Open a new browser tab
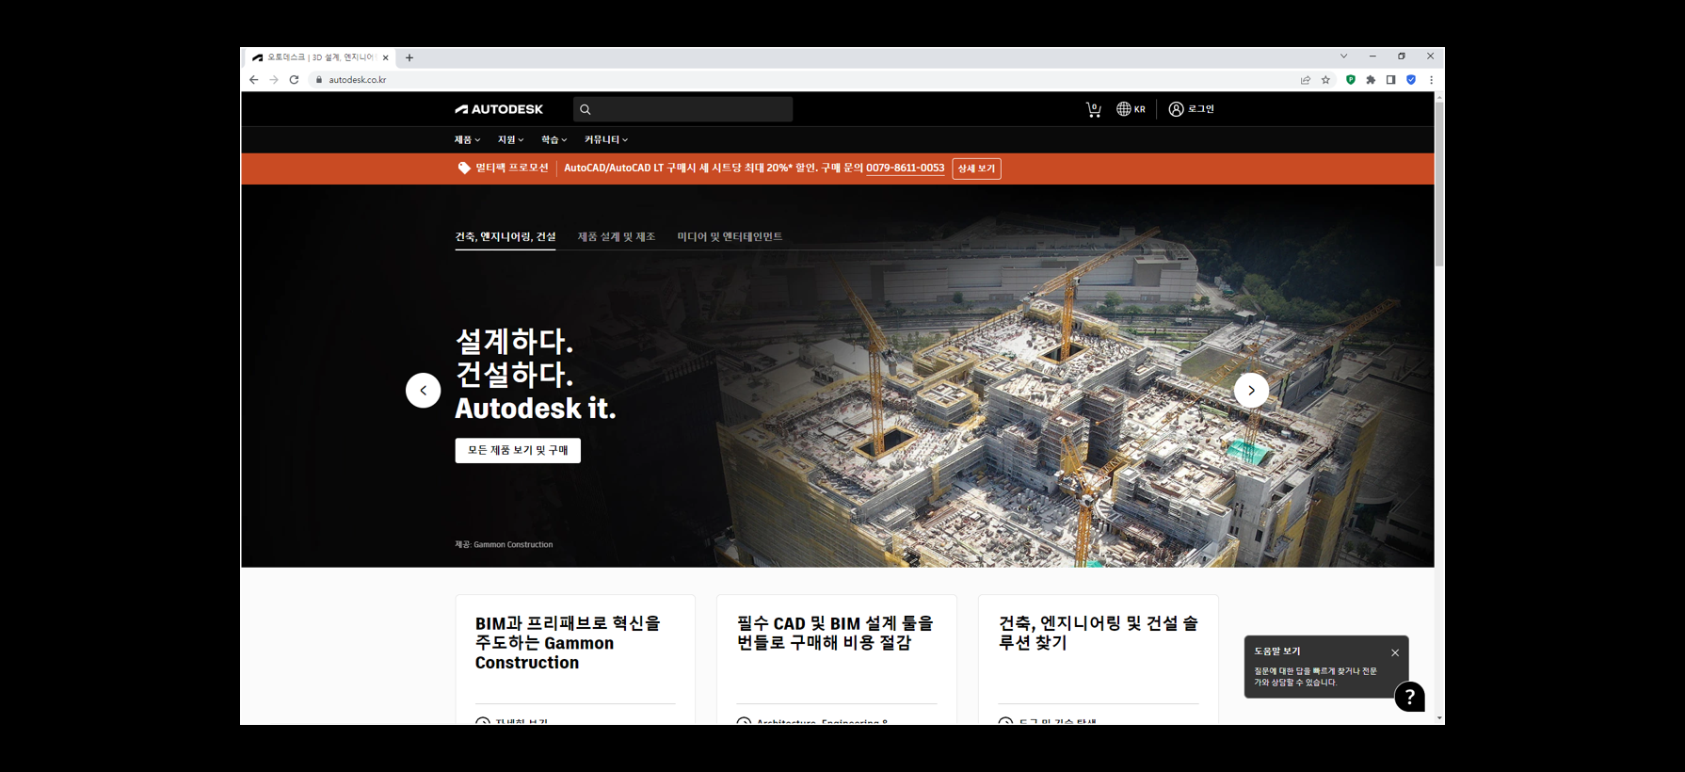Image resolution: width=1685 pixels, height=772 pixels. tap(409, 57)
